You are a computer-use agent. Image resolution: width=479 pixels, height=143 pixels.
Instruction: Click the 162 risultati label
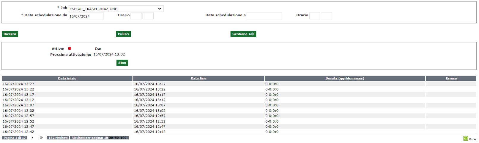coord(58,138)
